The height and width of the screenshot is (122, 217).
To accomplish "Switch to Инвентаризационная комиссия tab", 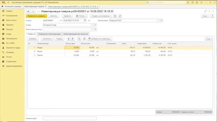I will coord(76,34).
